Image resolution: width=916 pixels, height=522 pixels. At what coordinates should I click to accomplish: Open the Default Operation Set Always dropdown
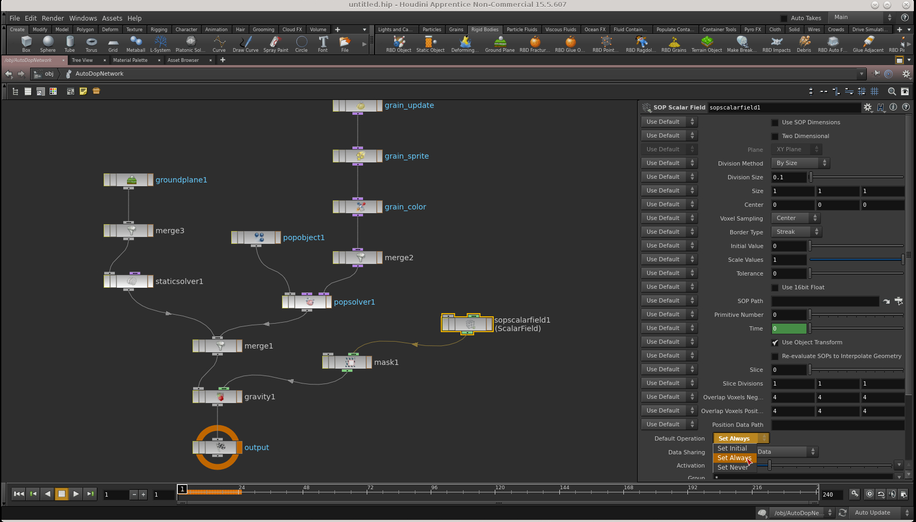click(741, 438)
